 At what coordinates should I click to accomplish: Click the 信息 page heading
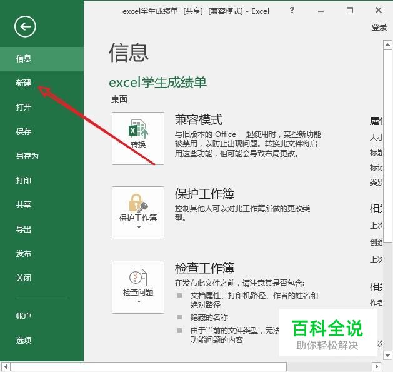click(x=129, y=53)
